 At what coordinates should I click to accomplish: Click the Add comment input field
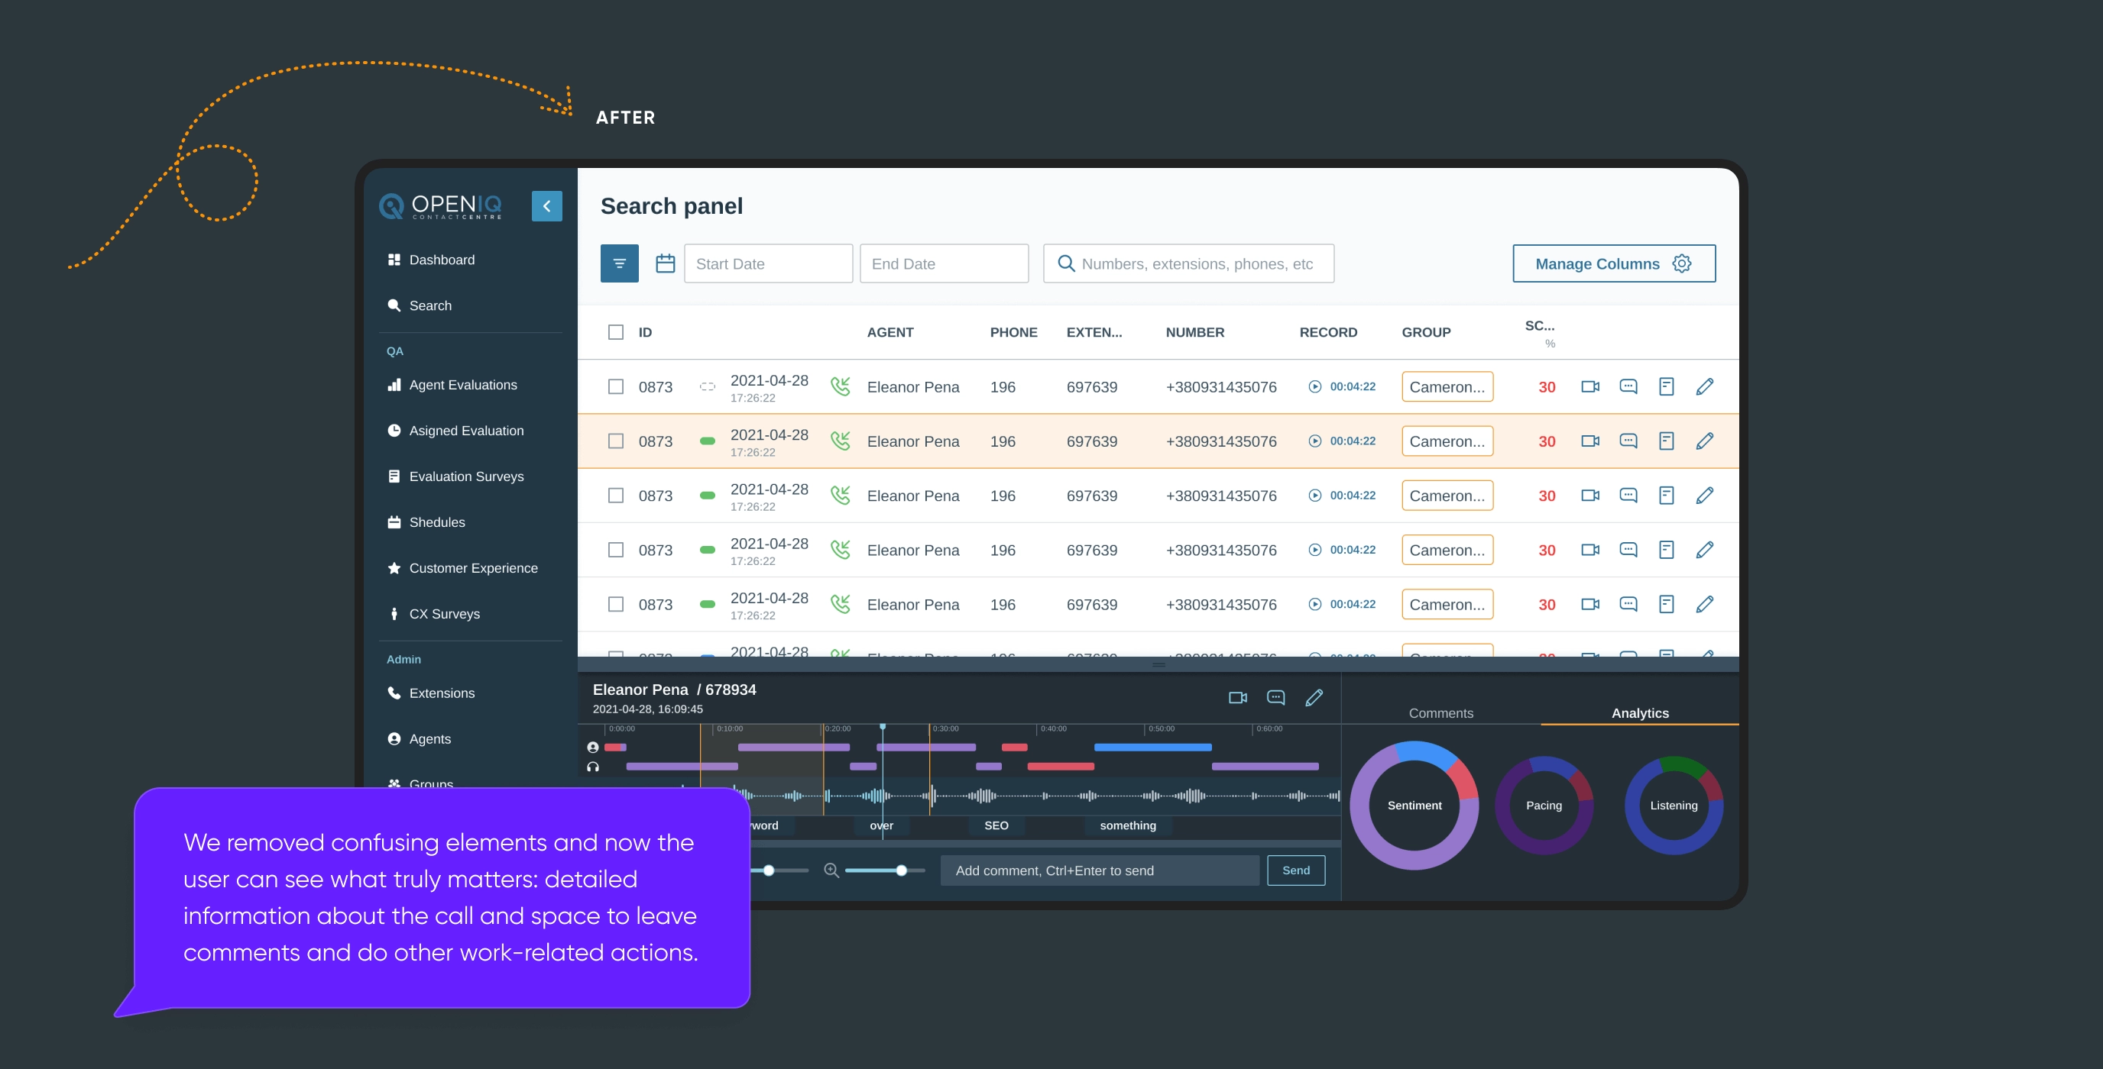(x=1098, y=870)
